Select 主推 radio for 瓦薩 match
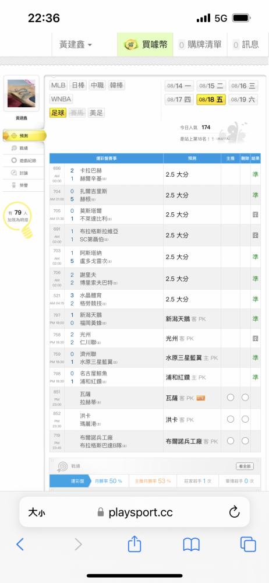 click(x=231, y=398)
